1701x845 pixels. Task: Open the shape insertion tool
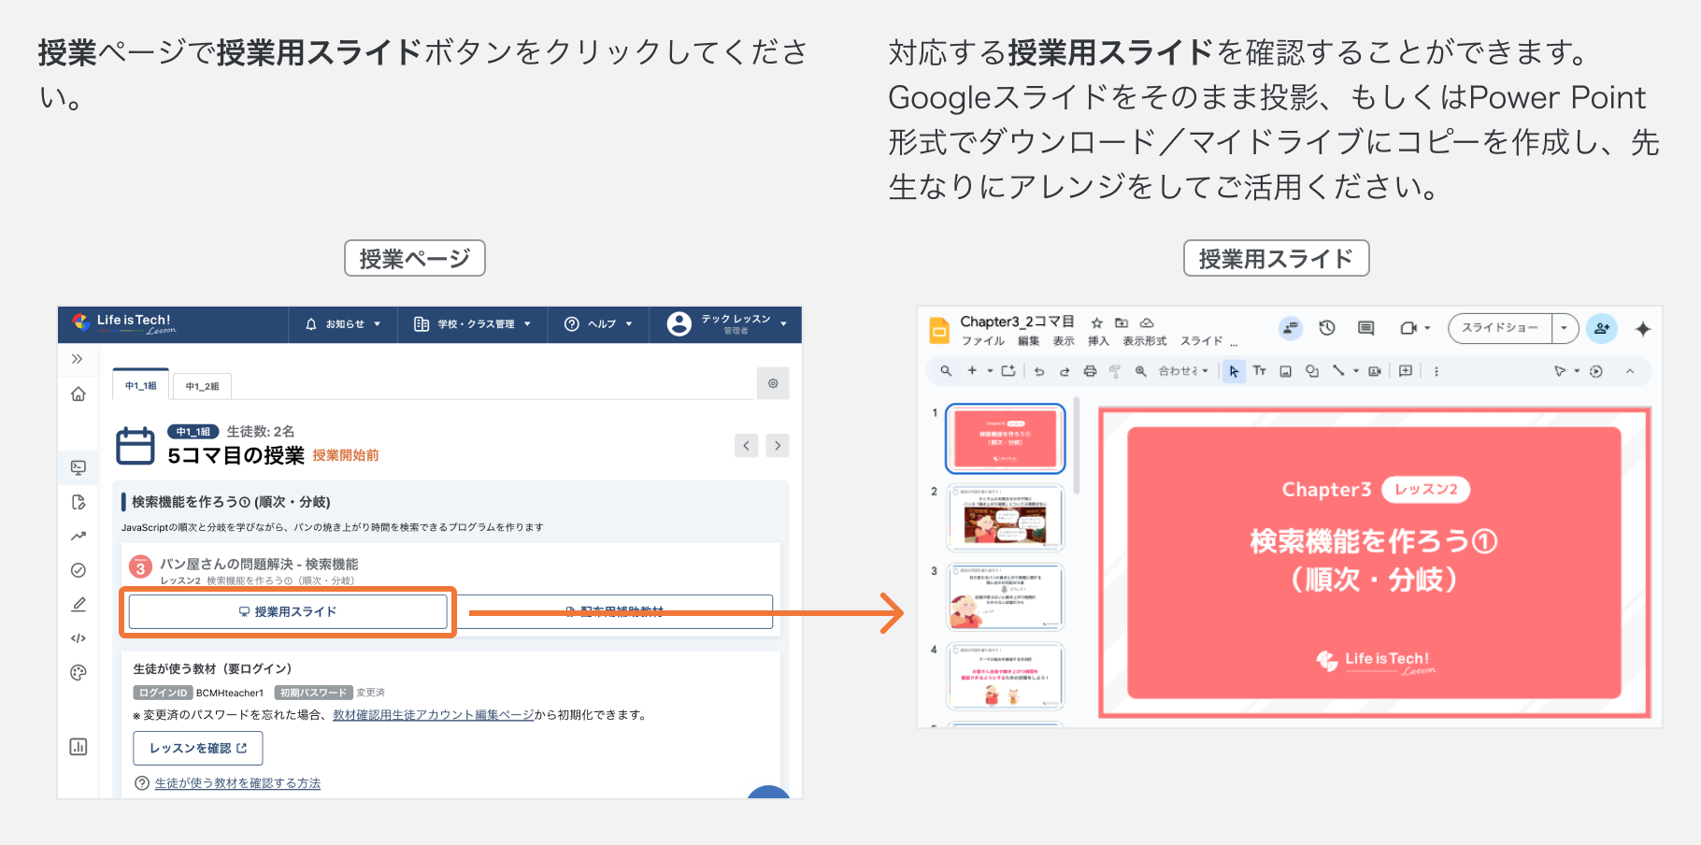pyautogui.click(x=1312, y=371)
